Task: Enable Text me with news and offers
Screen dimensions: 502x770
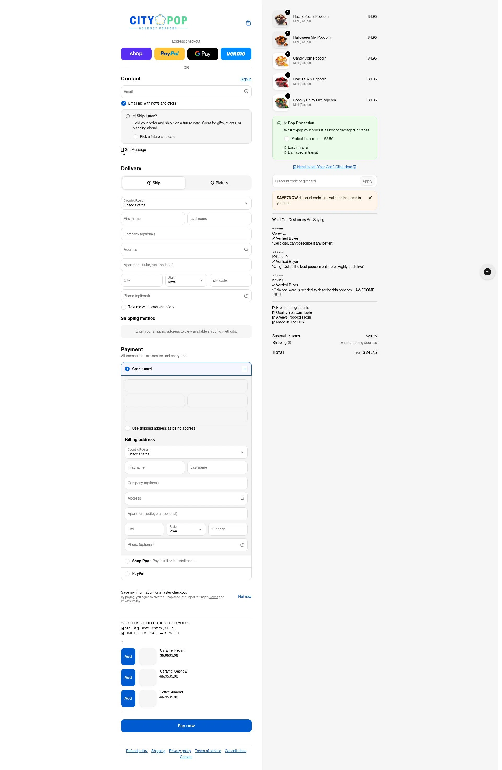Action: click(124, 307)
